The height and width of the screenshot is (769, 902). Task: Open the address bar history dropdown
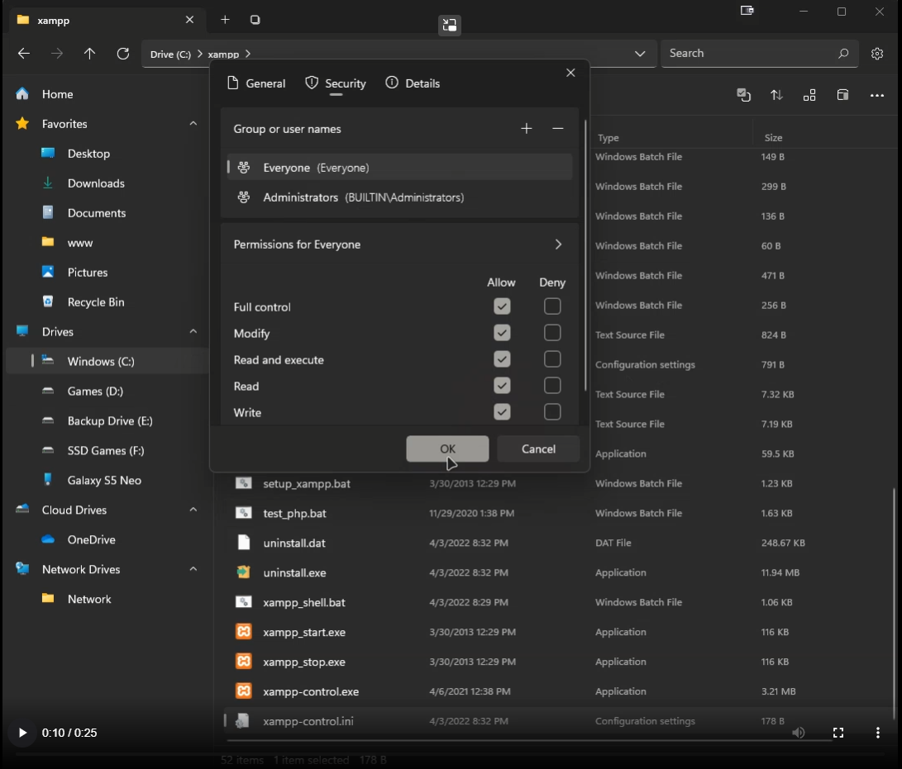[x=640, y=54]
